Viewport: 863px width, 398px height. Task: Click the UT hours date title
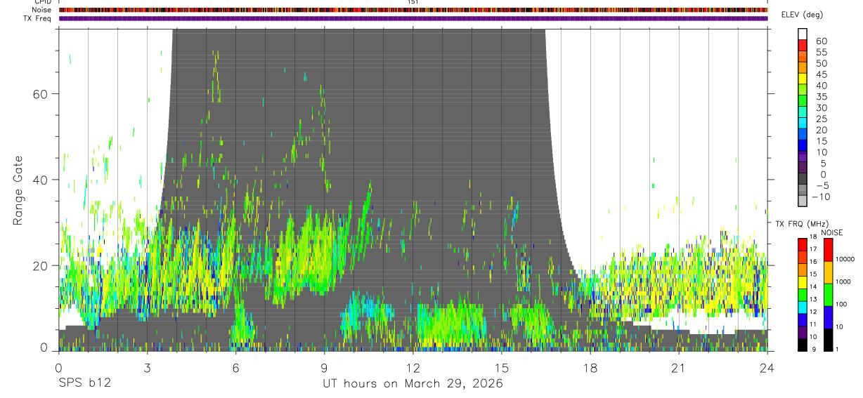click(413, 383)
